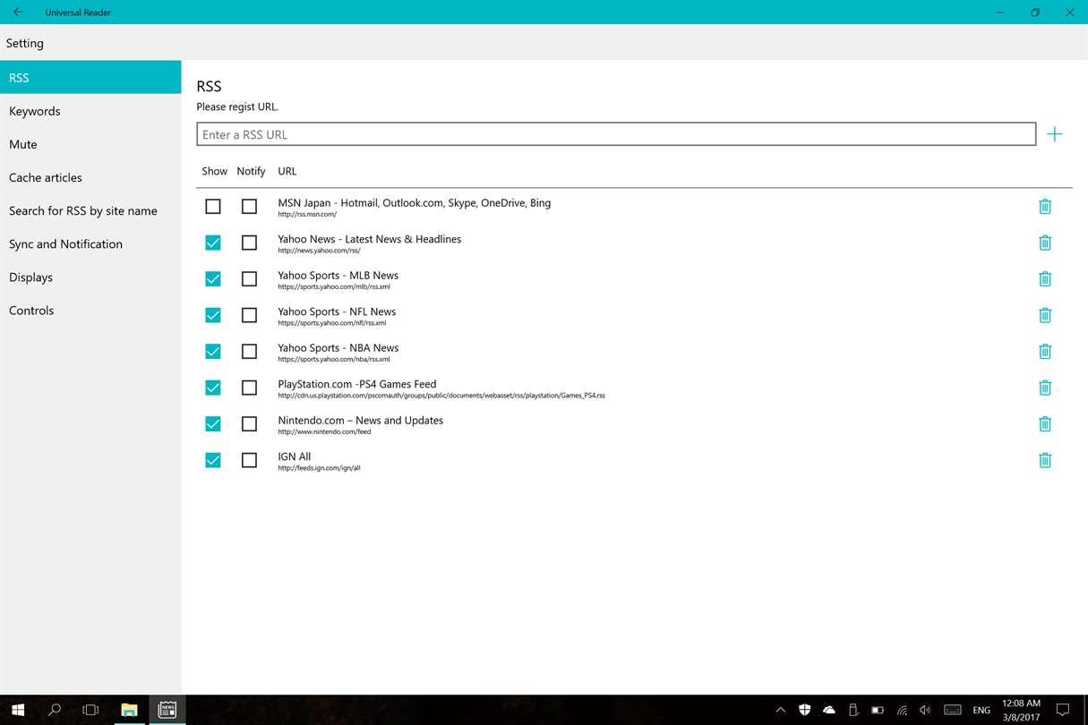
Task: Focus the Enter a RSS URL field
Action: pos(616,134)
